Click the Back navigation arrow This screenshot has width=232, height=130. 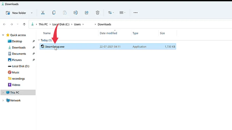click(4, 25)
